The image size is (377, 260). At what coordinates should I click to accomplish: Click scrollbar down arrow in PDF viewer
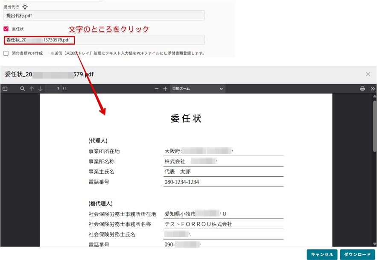point(374,244)
